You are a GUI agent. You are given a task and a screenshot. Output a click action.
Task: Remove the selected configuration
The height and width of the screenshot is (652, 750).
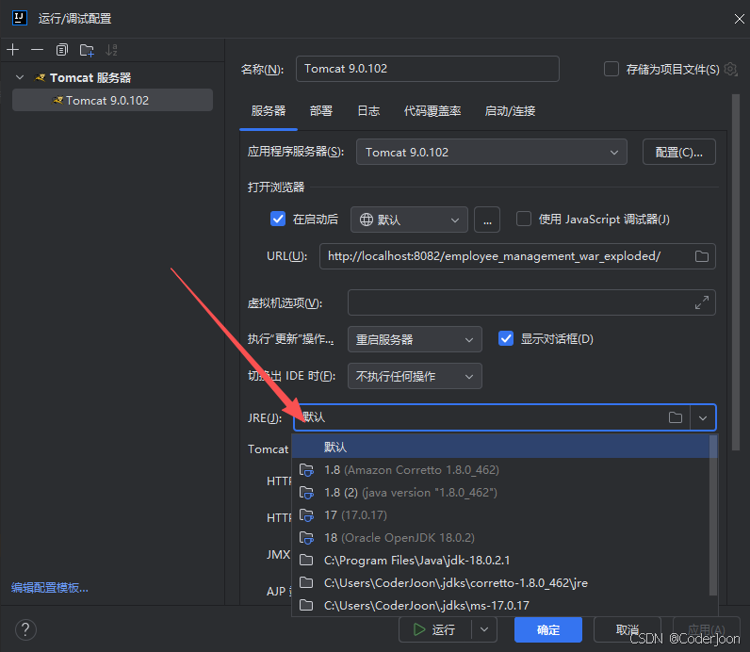38,50
